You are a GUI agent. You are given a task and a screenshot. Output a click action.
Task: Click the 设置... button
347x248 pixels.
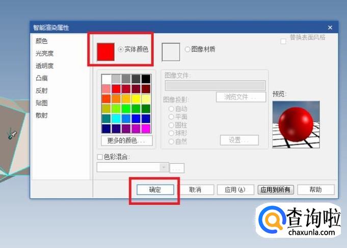239,140
